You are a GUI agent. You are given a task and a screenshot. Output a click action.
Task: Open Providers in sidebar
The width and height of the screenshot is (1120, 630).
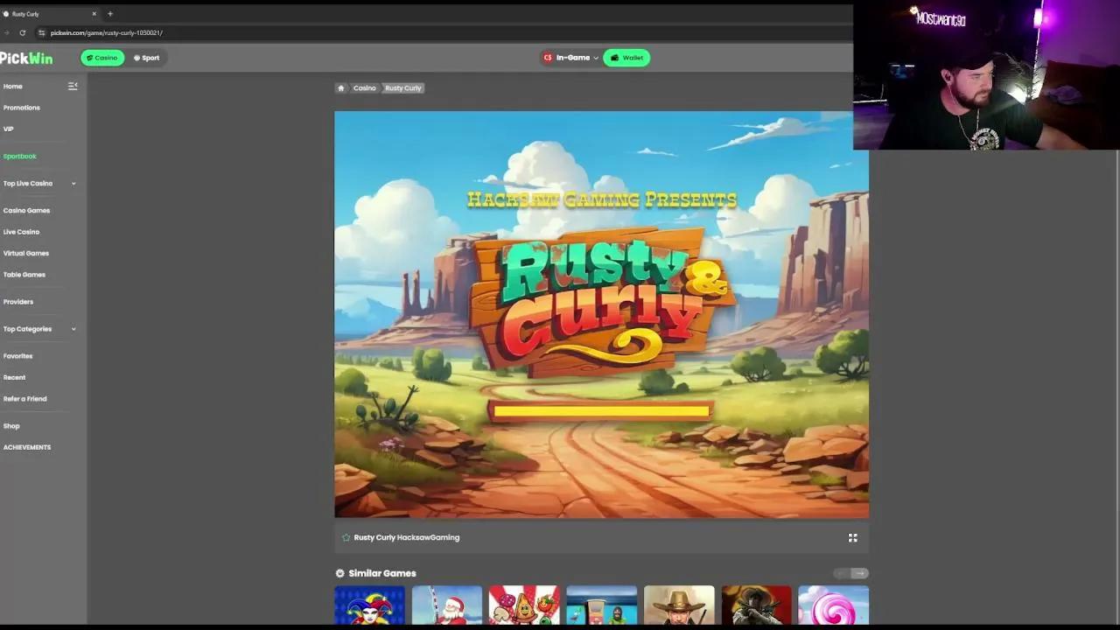[18, 302]
